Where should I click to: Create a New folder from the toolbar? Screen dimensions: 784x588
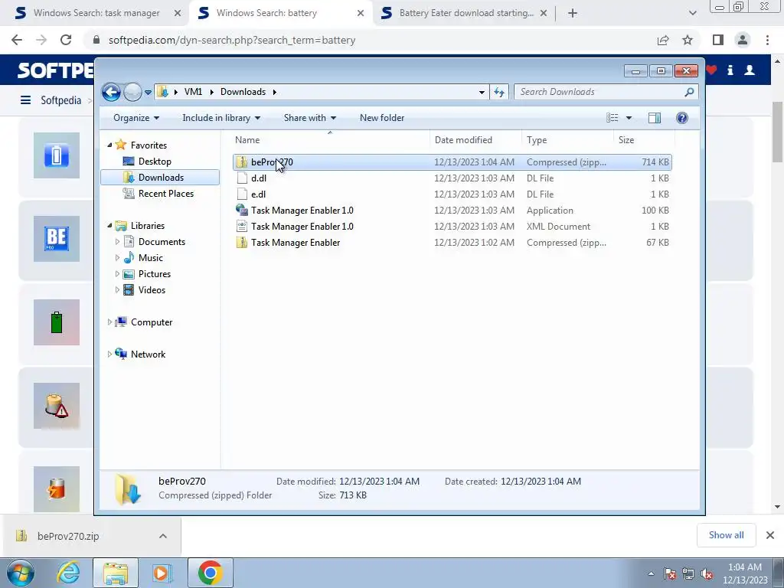382,118
